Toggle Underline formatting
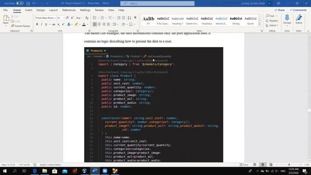The image size is (311, 175). point(46,24)
